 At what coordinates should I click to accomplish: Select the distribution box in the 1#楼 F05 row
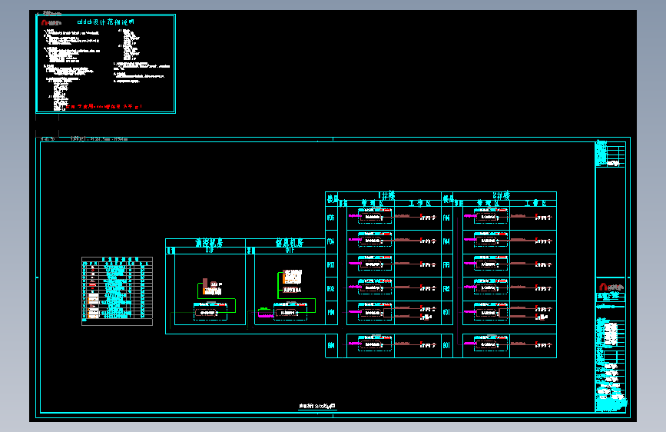[375, 217]
